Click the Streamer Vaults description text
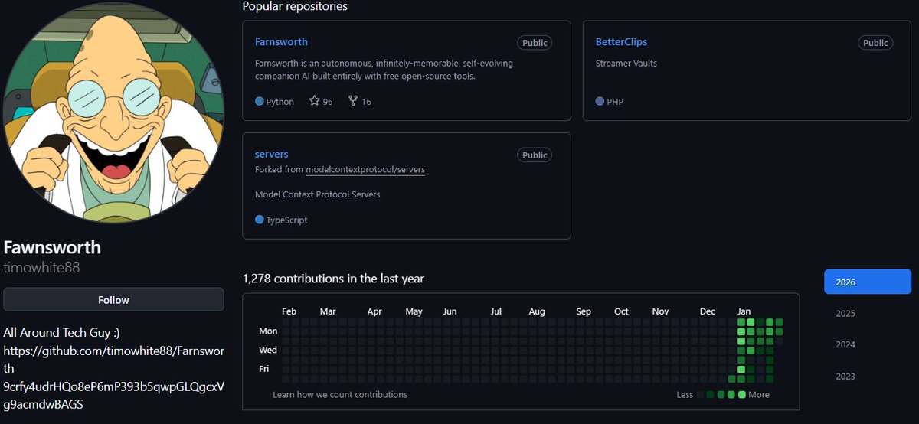919x424 pixels. (626, 63)
